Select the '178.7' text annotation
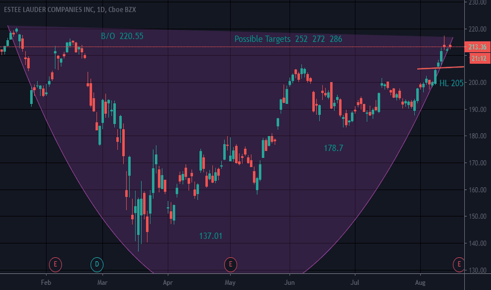Image resolution: width=491 pixels, height=290 pixels. [x=333, y=148]
